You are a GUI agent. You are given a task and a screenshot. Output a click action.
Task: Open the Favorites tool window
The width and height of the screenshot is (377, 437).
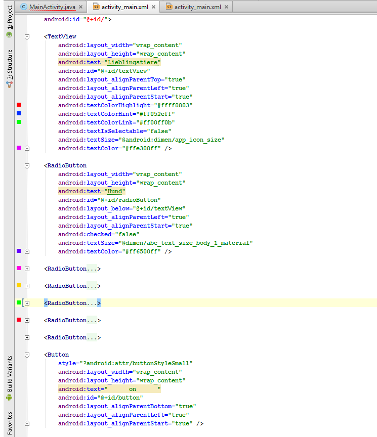(x=9, y=423)
